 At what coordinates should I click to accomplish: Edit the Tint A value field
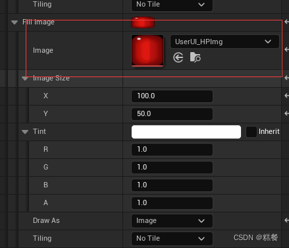[172, 203]
